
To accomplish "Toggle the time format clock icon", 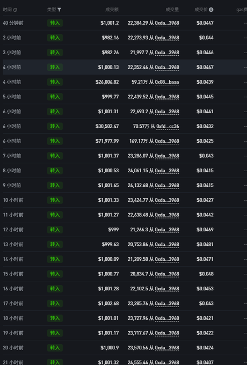I will (x=15, y=10).
